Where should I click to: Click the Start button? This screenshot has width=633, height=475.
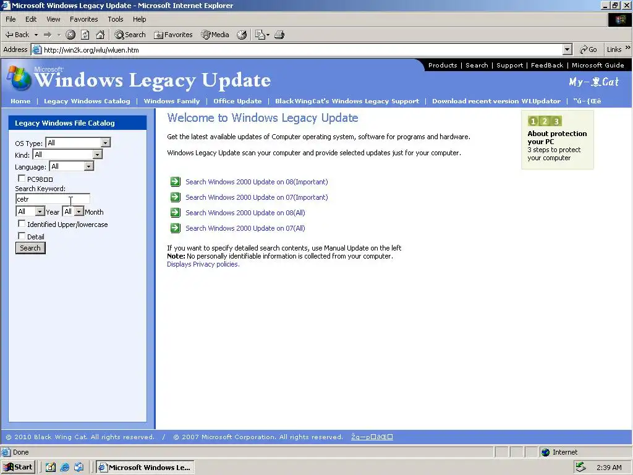point(18,468)
